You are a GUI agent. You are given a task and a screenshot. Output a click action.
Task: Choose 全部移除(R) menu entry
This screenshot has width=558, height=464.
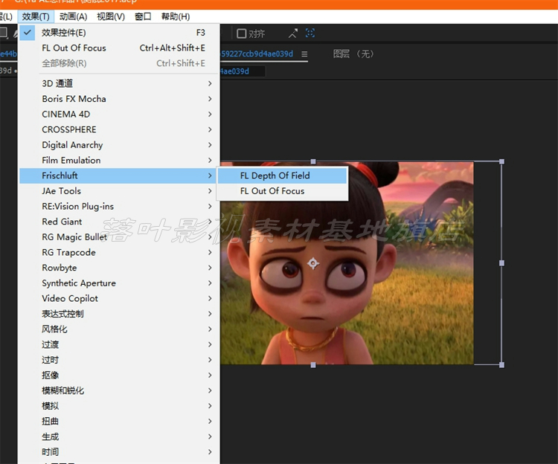119,63
